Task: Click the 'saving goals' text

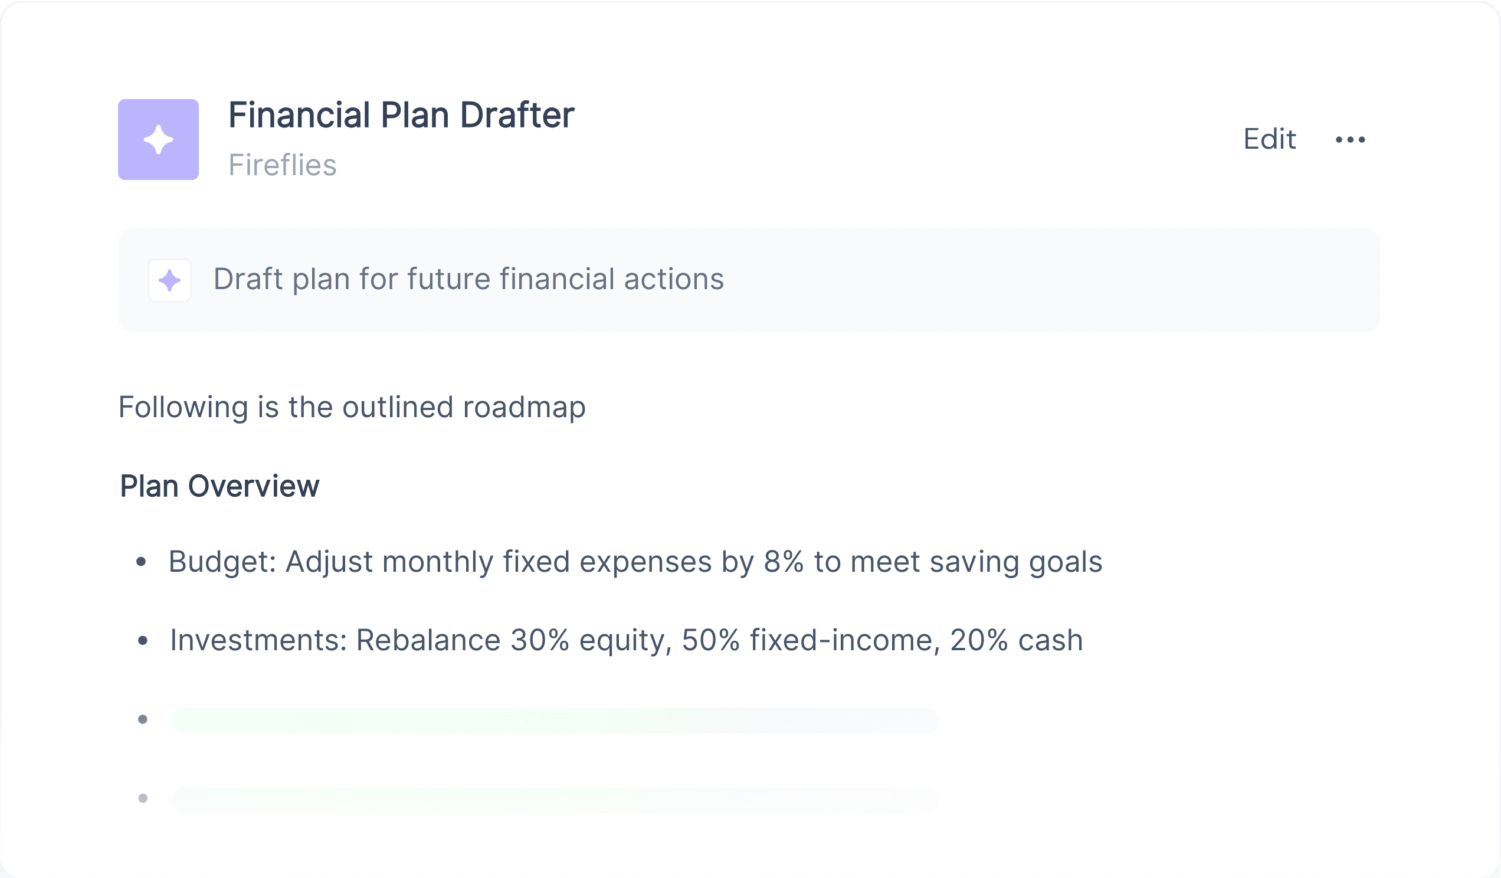Action: [1016, 562]
